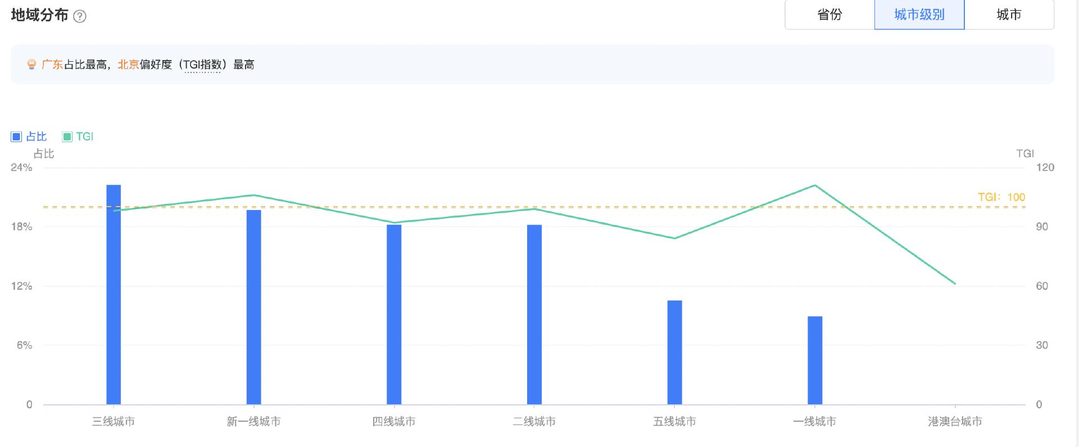1079x447 pixels.
Task: Select the 四线城市 bar
Action: (394, 314)
